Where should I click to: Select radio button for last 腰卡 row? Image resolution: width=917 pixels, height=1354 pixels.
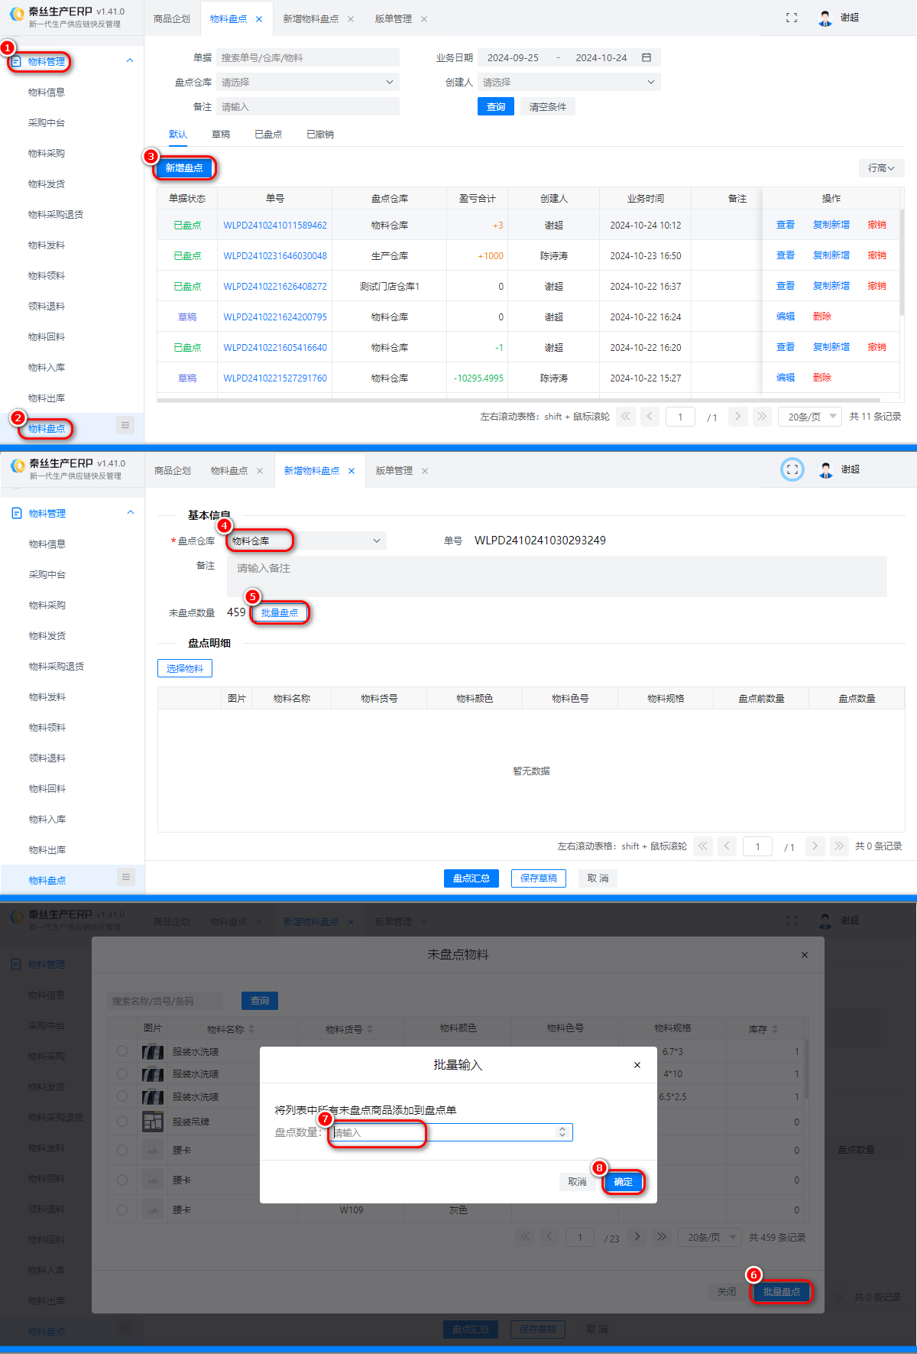pos(122,1210)
